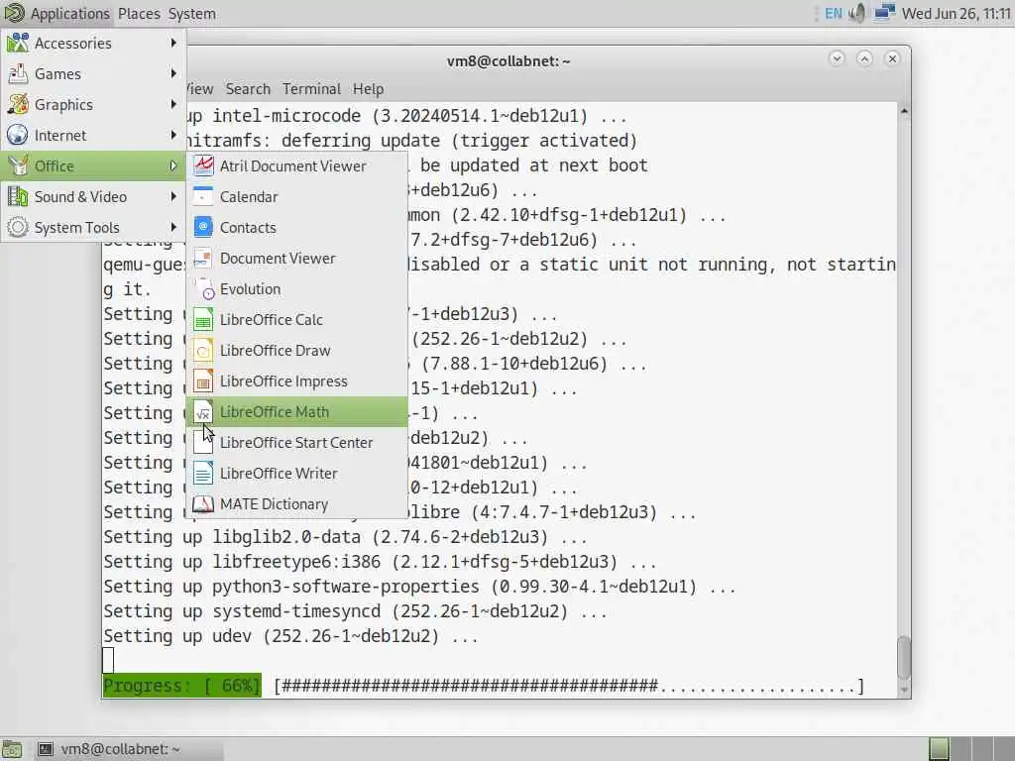Close the terminal window
1015x761 pixels.
(892, 58)
